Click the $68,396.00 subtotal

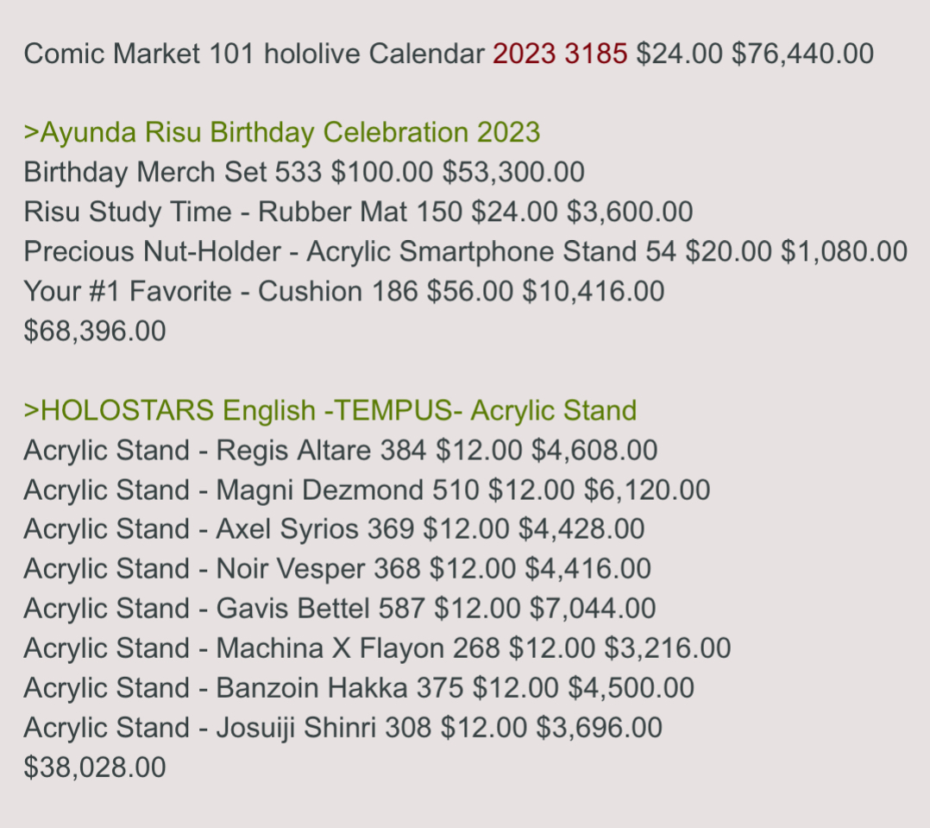95,332
